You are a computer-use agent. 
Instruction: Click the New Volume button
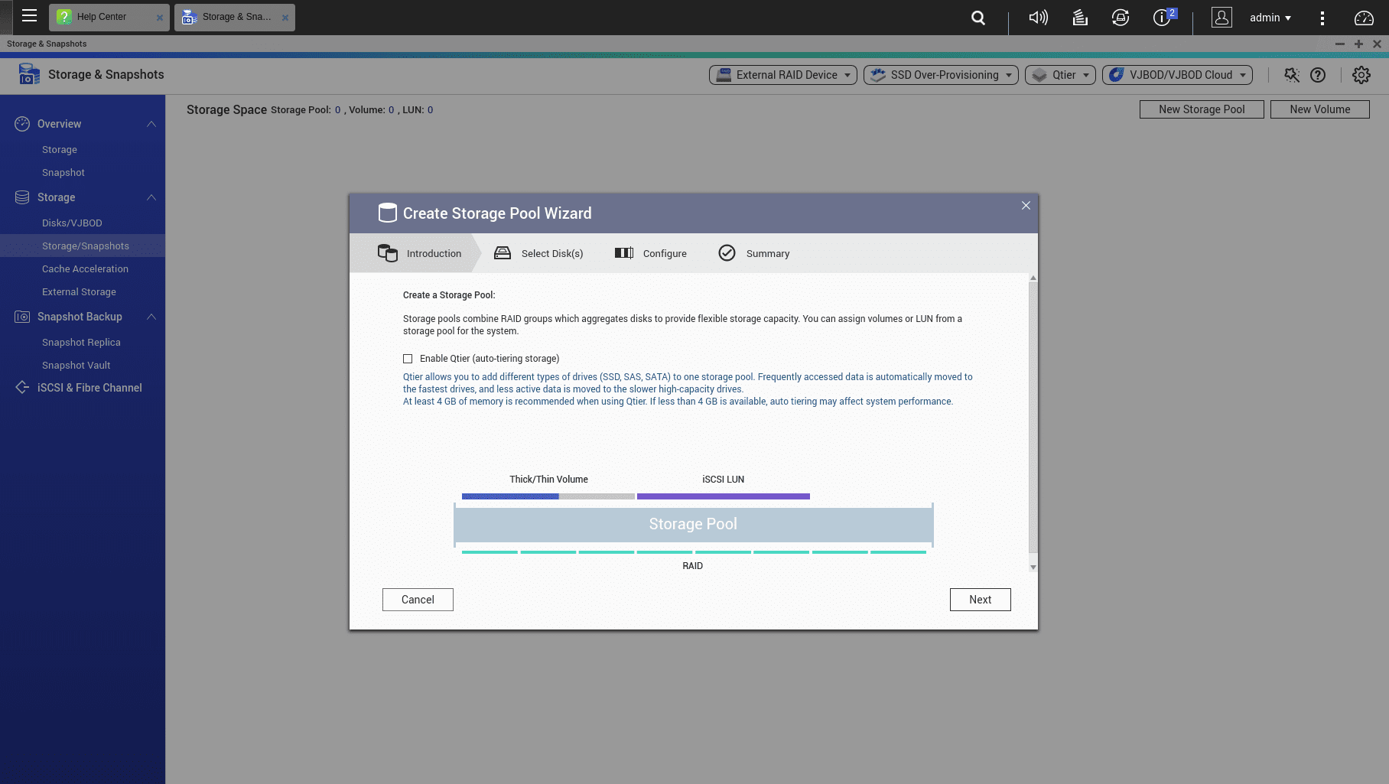(1320, 109)
